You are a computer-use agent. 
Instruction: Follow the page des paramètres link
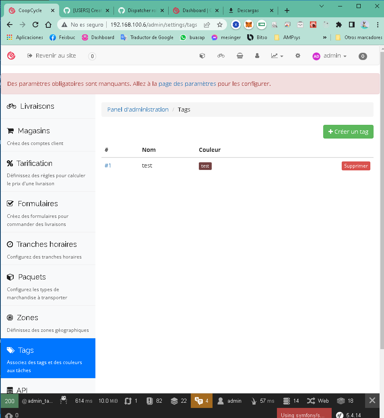187,84
